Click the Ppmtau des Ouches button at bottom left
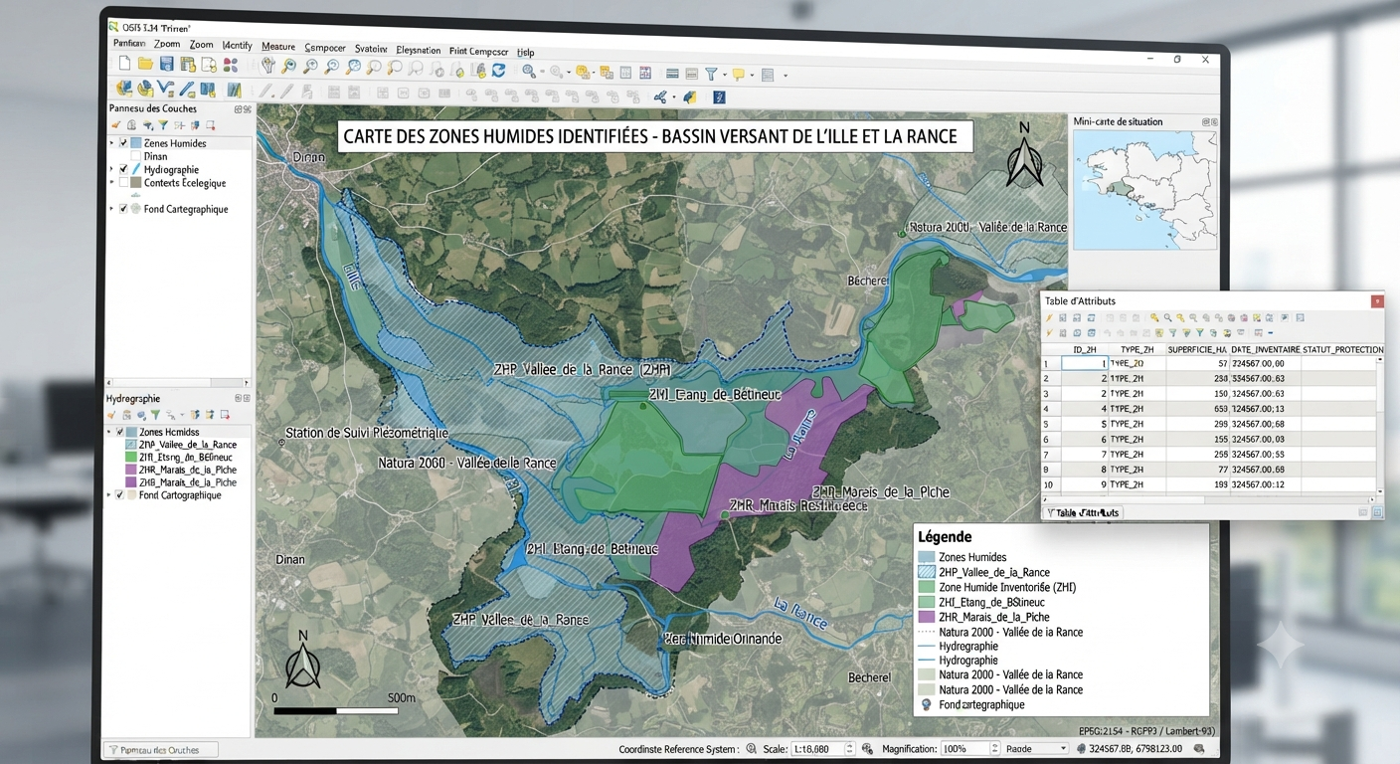The image size is (1400, 764). tap(160, 750)
